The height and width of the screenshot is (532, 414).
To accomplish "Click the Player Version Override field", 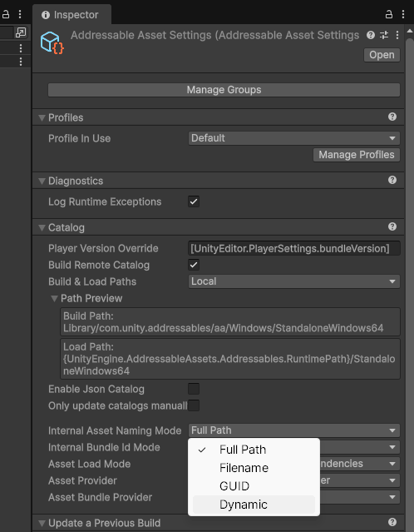I will tap(294, 248).
